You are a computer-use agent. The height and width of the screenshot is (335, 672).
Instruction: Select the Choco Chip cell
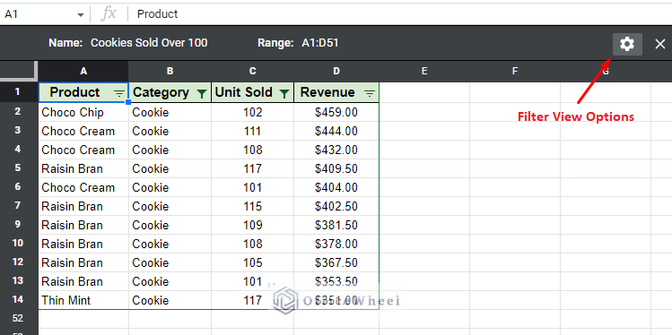(x=83, y=113)
